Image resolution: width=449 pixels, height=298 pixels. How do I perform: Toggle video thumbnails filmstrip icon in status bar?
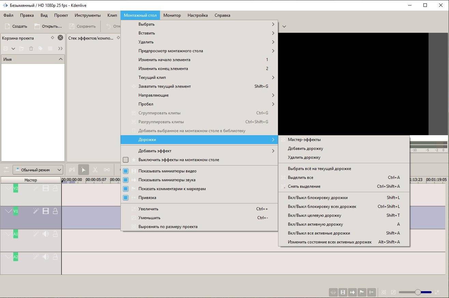point(343,292)
